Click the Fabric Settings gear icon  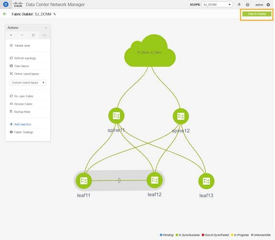(x=11, y=132)
